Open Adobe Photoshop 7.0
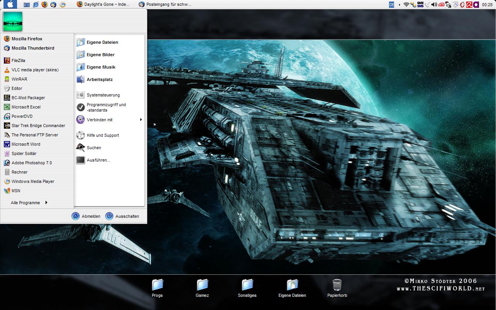 click(x=31, y=163)
